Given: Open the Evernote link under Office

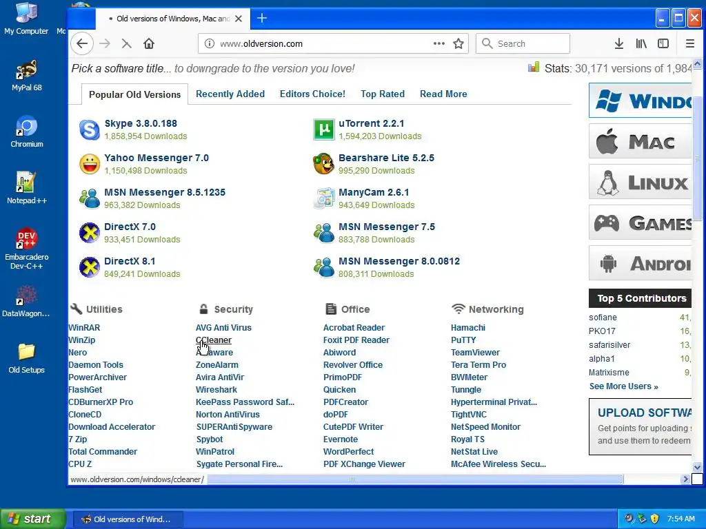Looking at the screenshot, I should click(341, 439).
